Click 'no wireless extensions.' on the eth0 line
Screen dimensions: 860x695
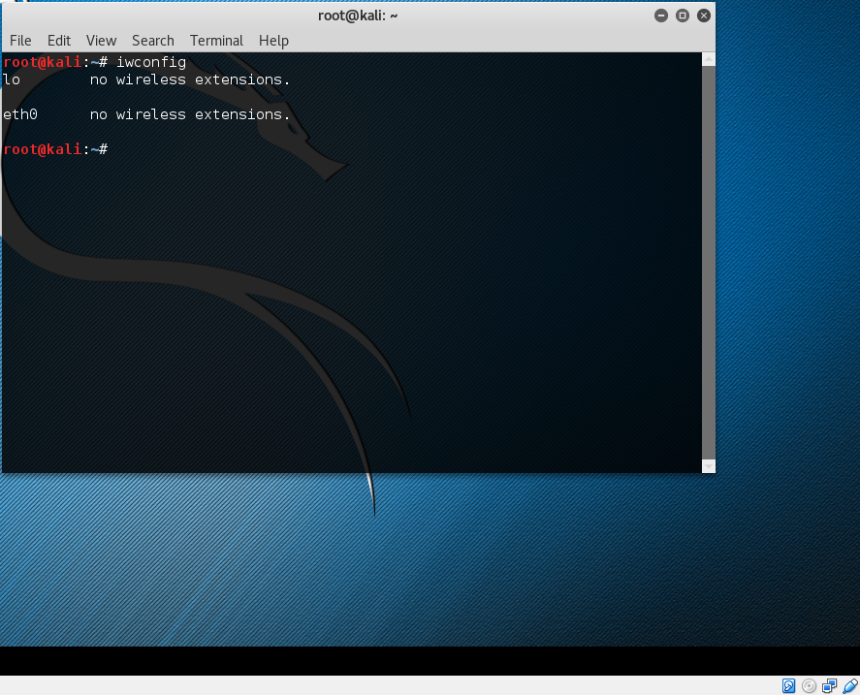(x=190, y=114)
